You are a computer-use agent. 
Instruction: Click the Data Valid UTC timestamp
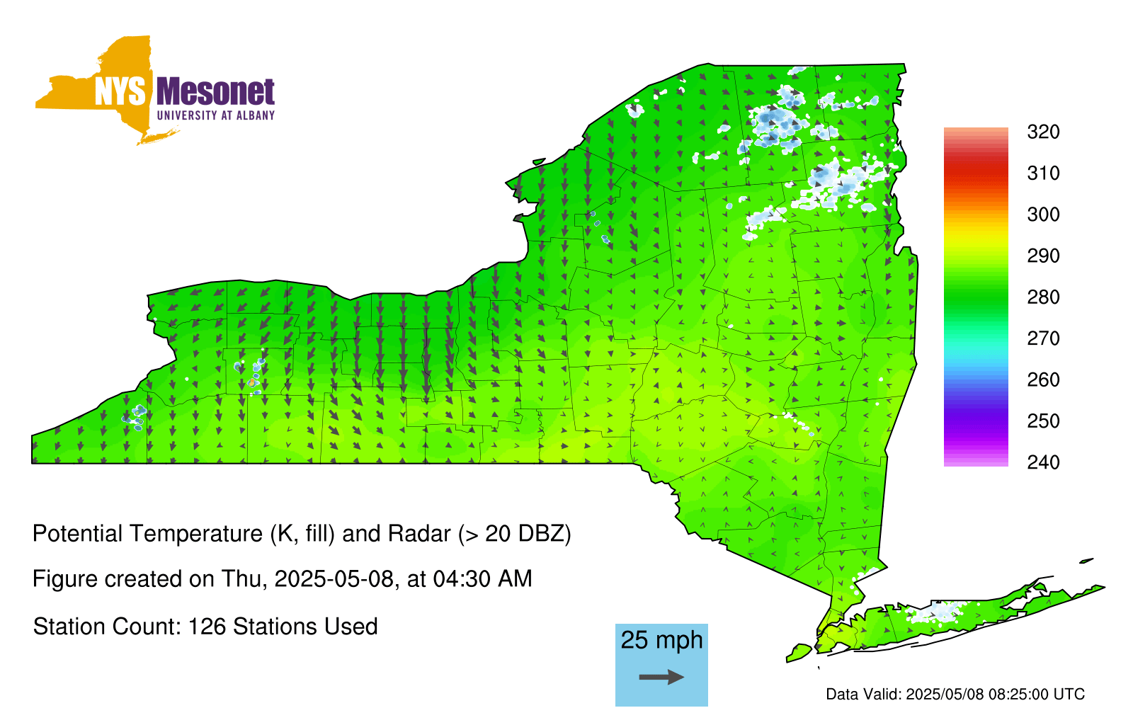[955, 694]
